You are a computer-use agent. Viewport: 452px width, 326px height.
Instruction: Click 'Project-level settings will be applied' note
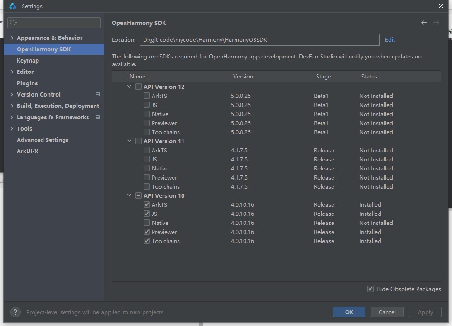95,312
